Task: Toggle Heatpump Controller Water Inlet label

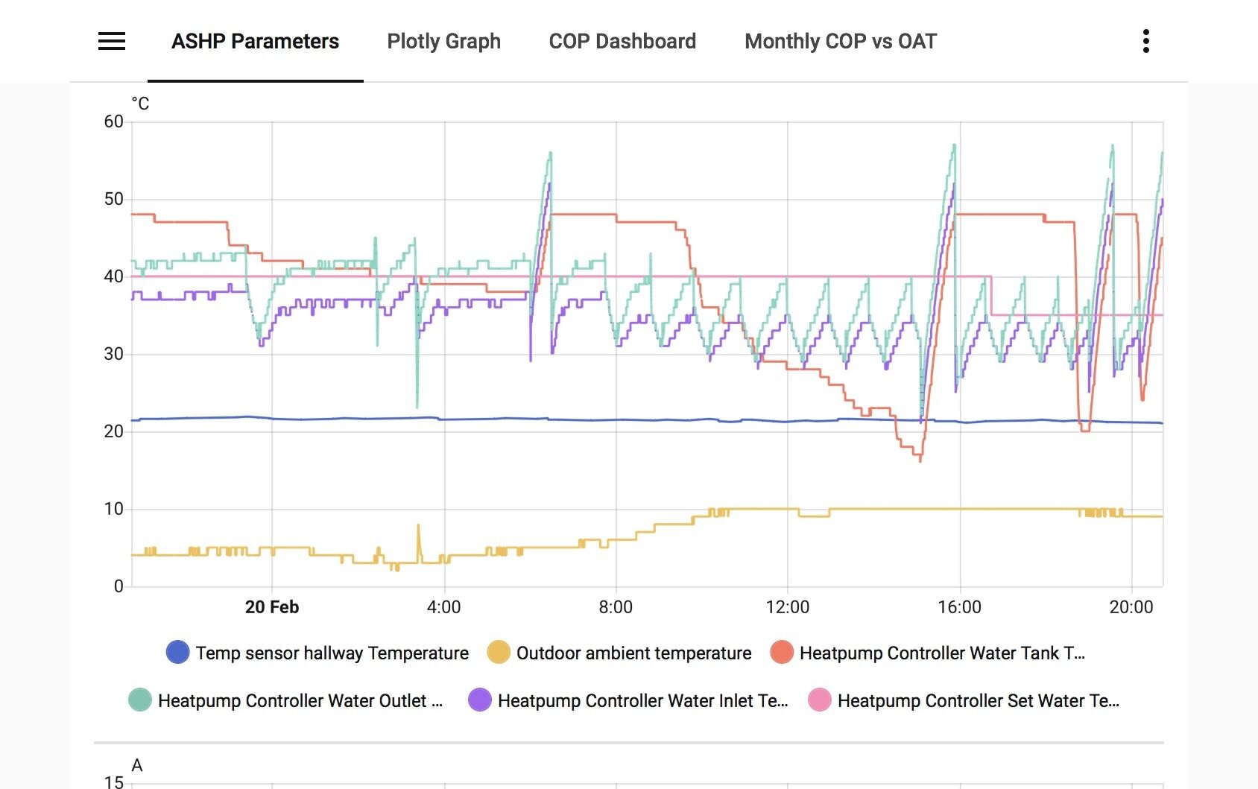Action: click(642, 701)
